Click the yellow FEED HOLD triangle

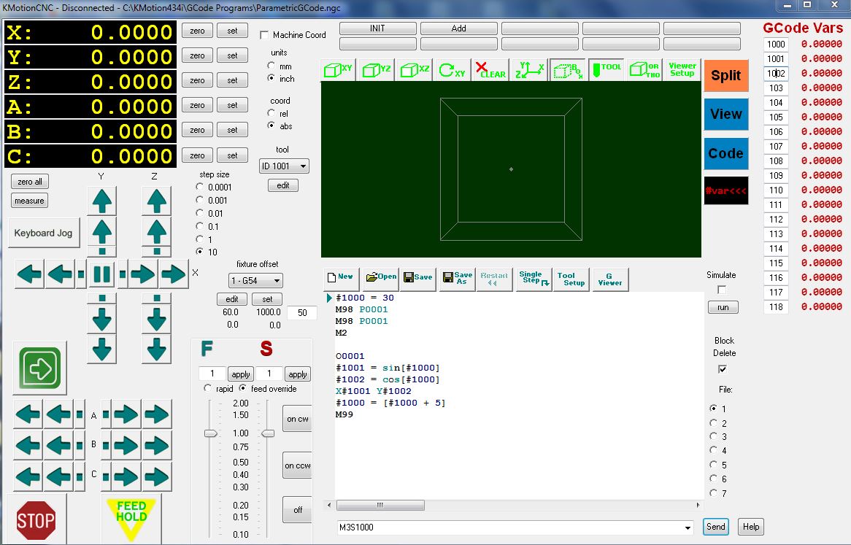131,515
